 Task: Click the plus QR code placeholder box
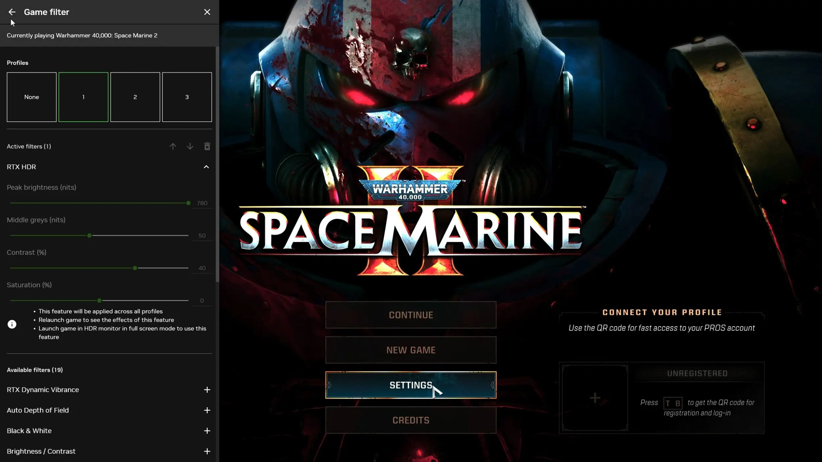595,398
